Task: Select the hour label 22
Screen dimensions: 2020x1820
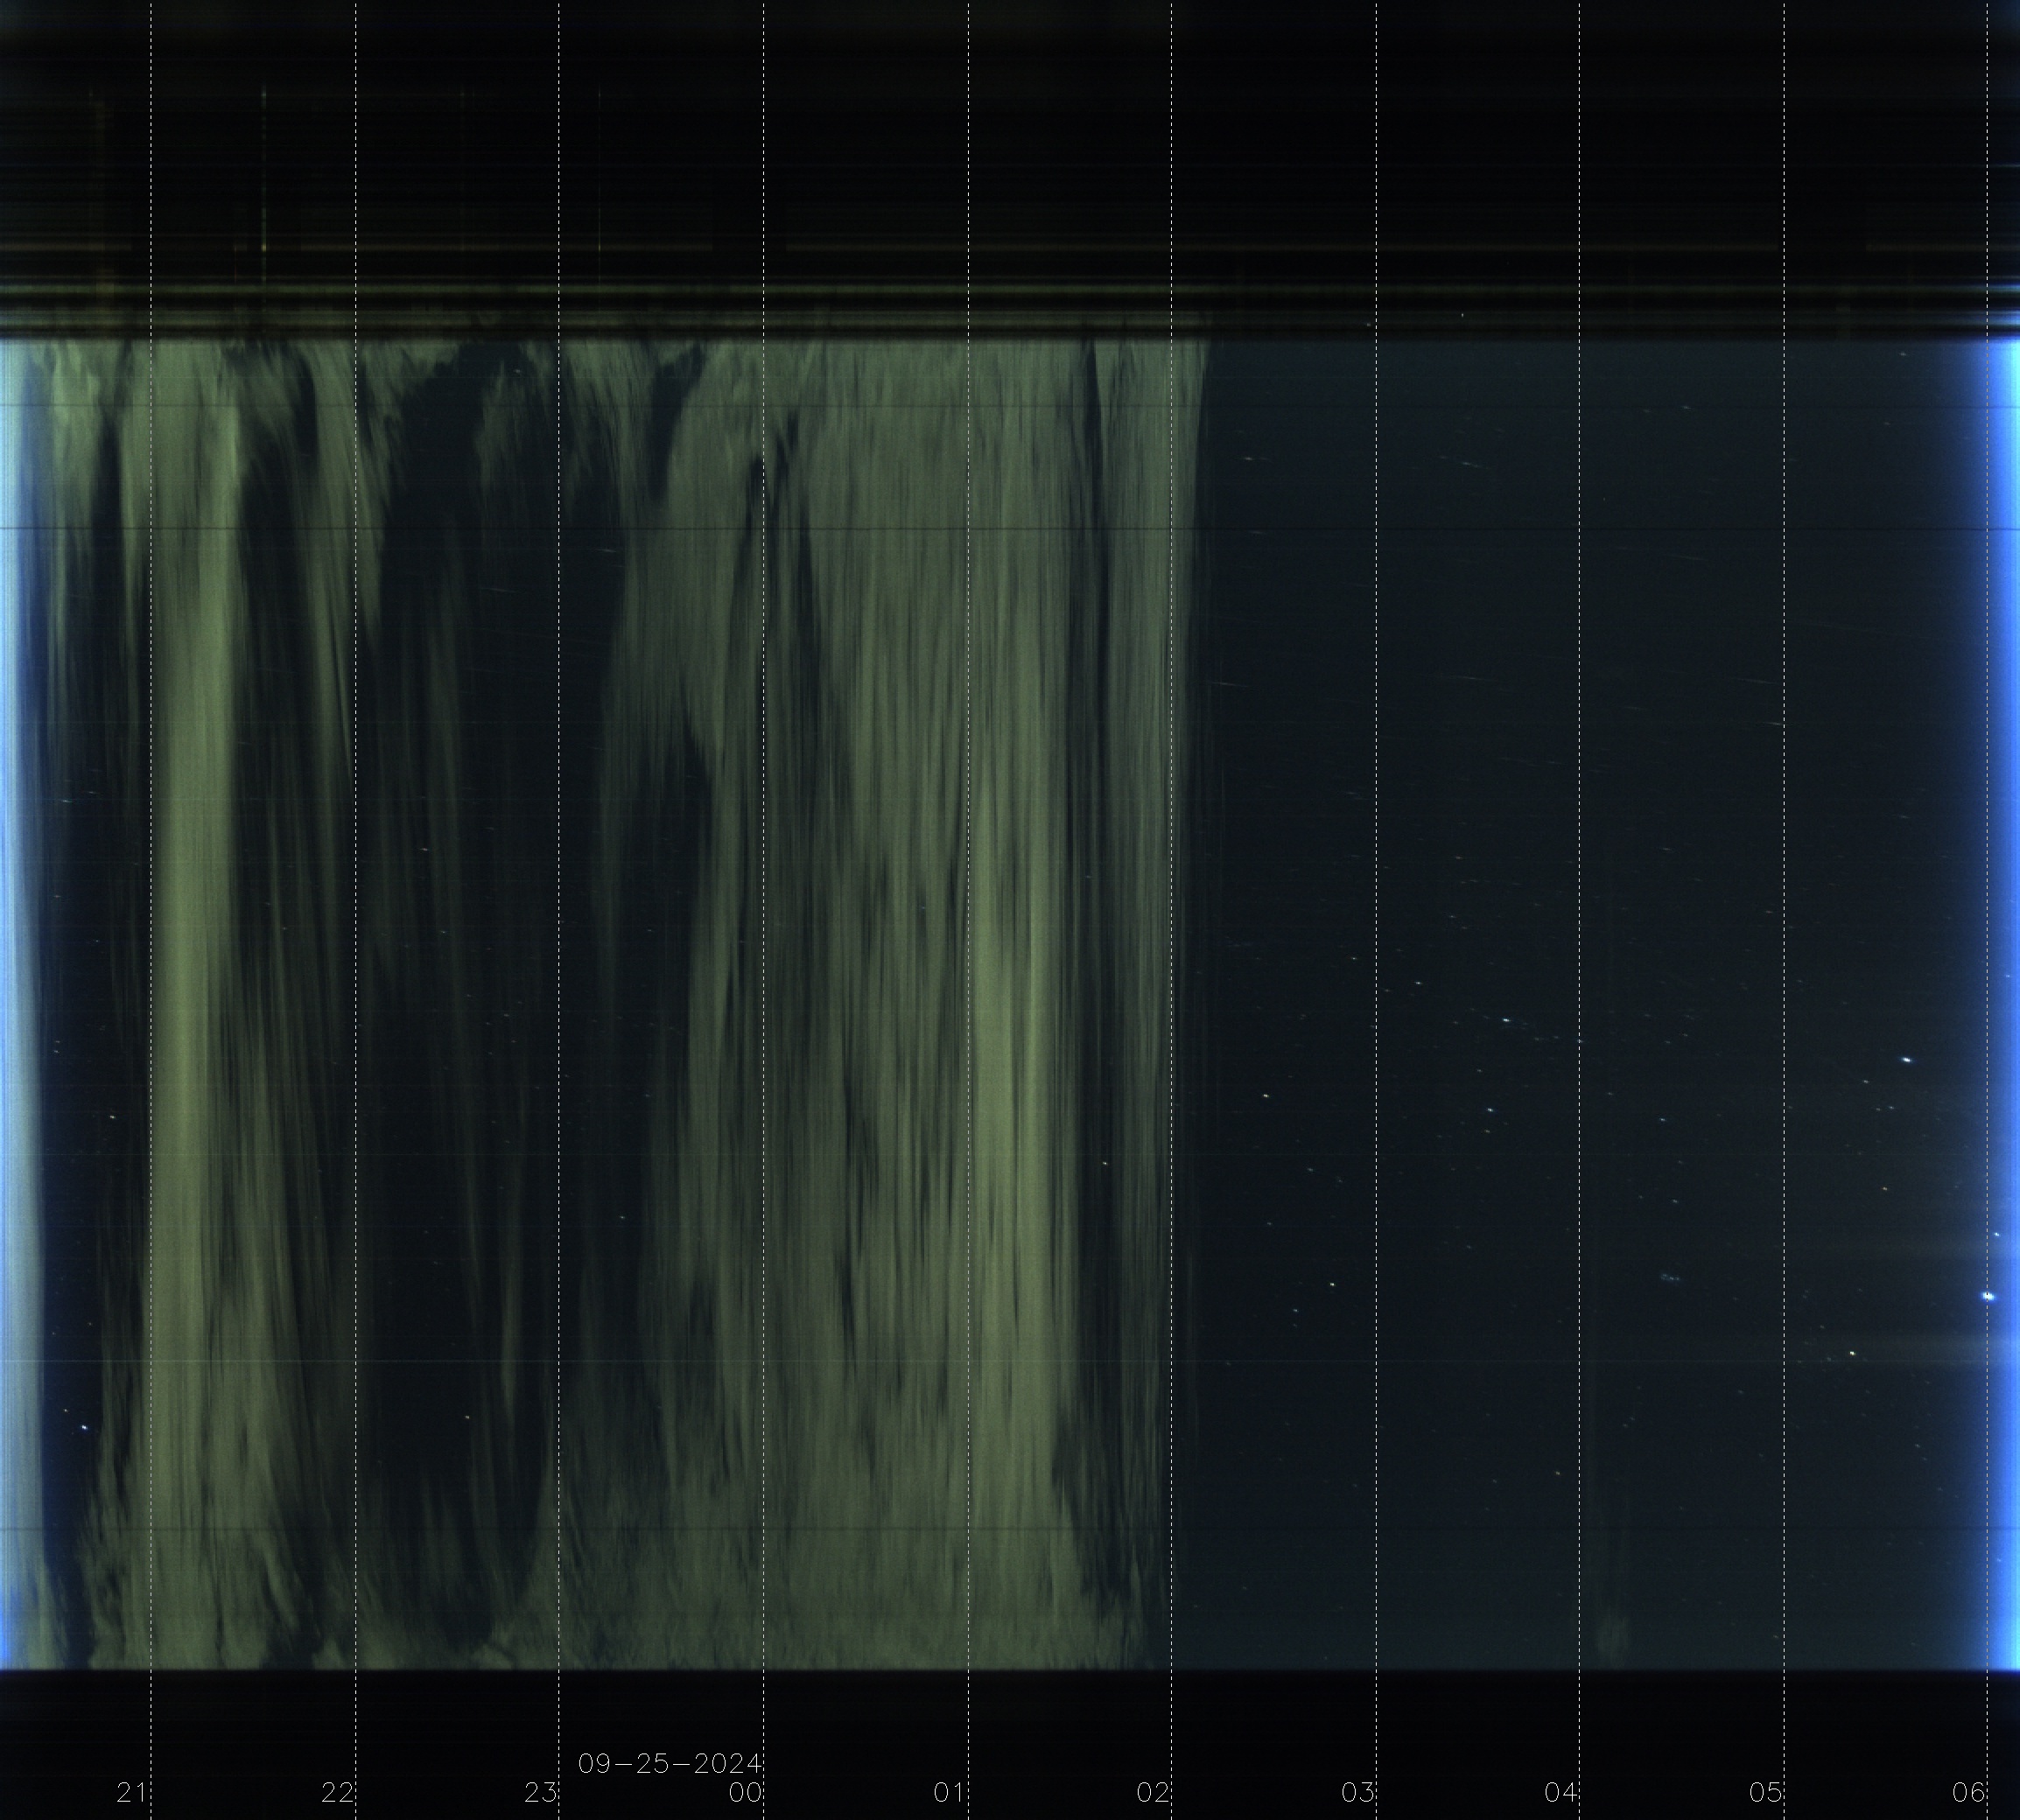Action: click(337, 1792)
